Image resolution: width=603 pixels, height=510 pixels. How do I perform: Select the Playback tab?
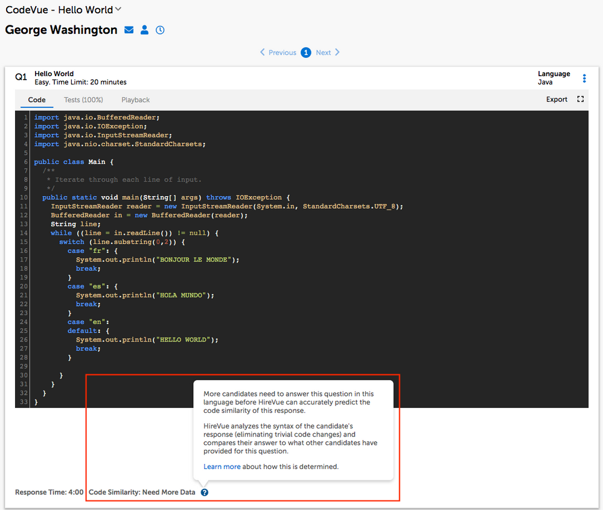coord(135,100)
